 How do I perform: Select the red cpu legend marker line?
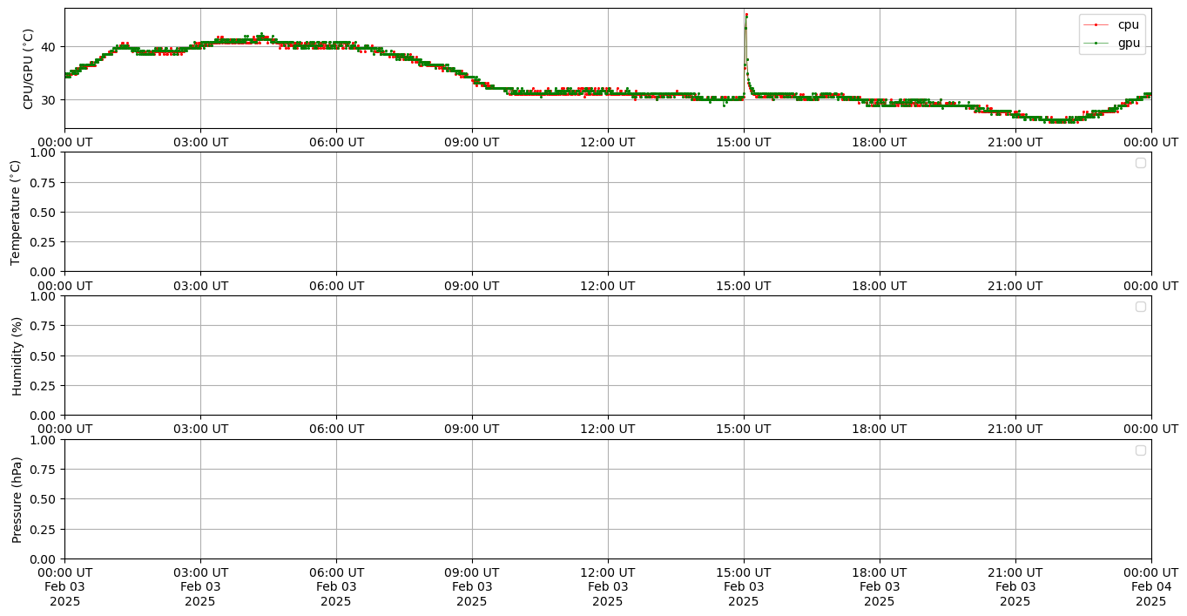1096,25
